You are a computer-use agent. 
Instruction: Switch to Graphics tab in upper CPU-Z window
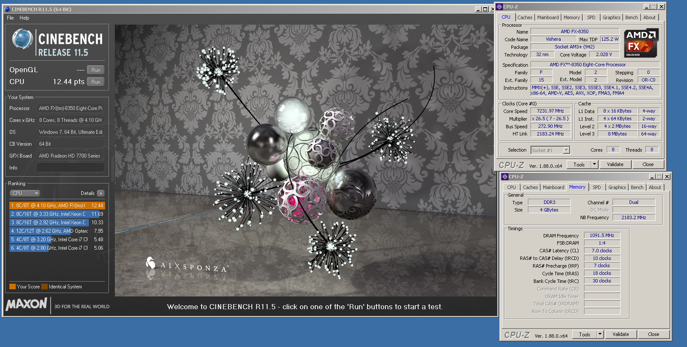click(611, 17)
